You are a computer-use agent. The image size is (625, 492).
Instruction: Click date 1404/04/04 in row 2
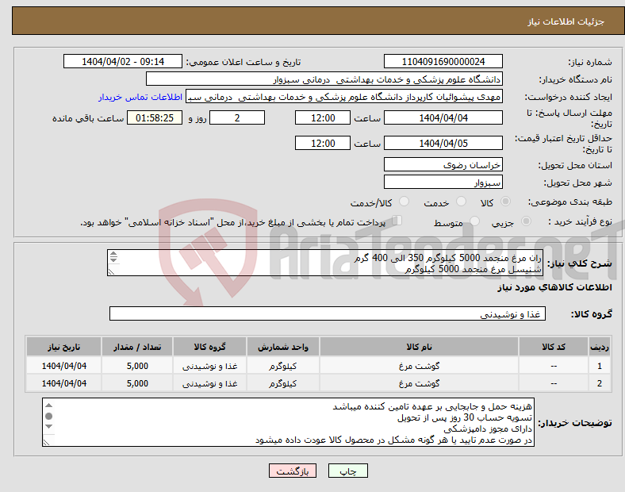pyautogui.click(x=63, y=383)
